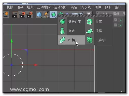
Task: Select the 放样 loft generator icon
Action: point(90,31)
